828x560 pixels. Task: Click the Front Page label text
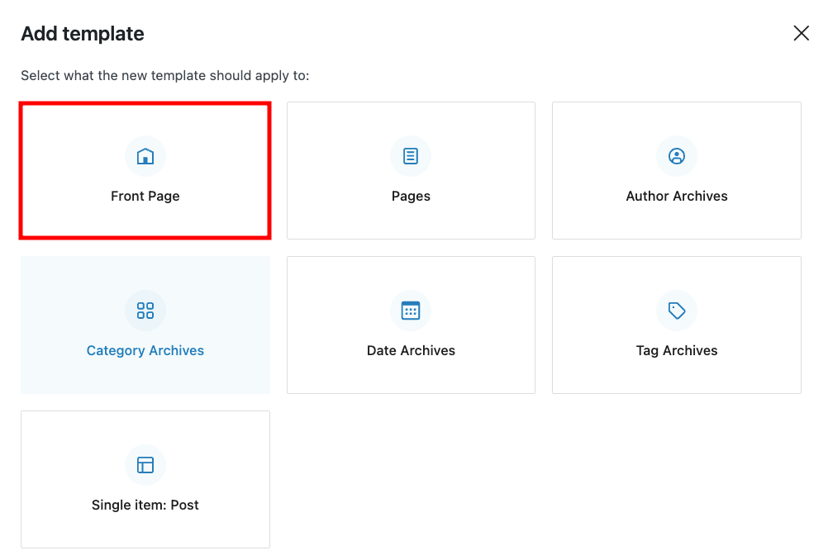click(x=145, y=196)
